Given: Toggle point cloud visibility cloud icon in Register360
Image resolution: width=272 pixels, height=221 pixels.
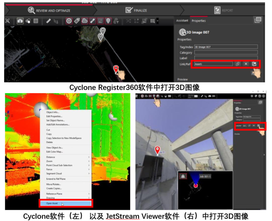Looking at the screenshot, I should [x=85, y=21].
